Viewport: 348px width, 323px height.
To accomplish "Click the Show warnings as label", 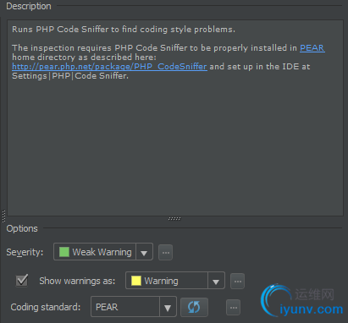I will [77, 281].
